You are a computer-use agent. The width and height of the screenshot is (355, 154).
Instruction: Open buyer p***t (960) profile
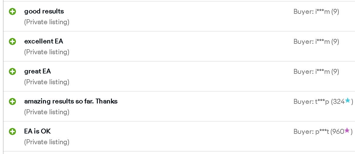[323, 132]
